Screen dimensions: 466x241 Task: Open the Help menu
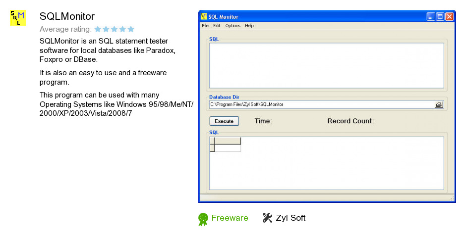click(249, 26)
